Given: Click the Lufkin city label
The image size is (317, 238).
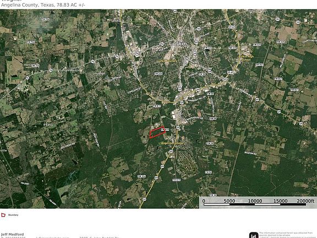Looking at the screenshot, I should [x=178, y=44].
